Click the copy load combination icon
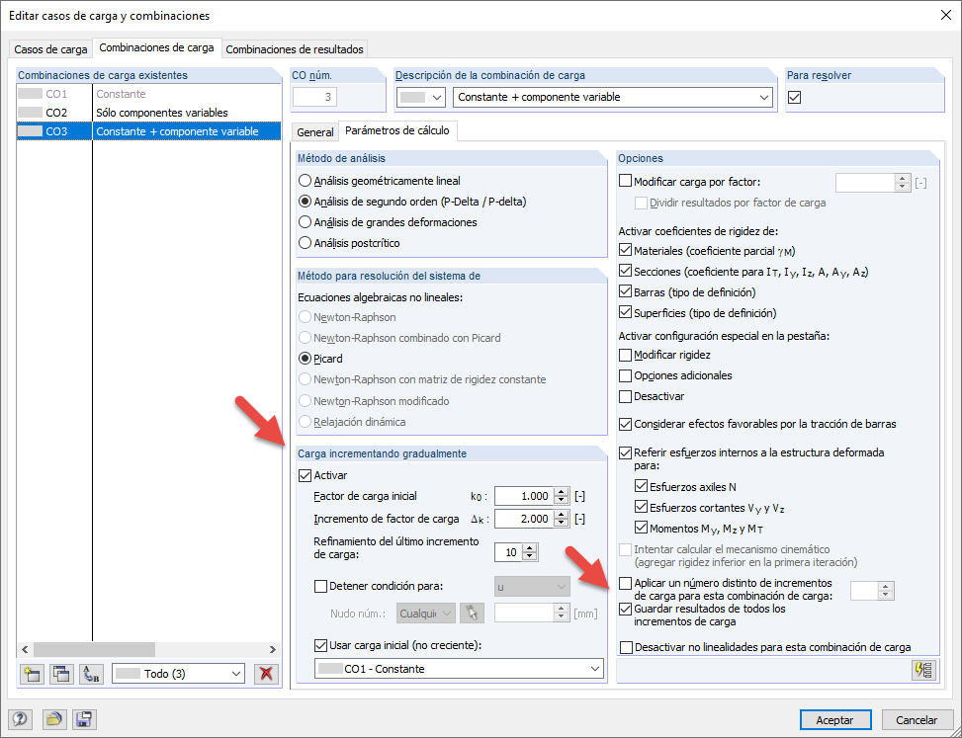Viewport: 962px width, 738px height. [61, 674]
